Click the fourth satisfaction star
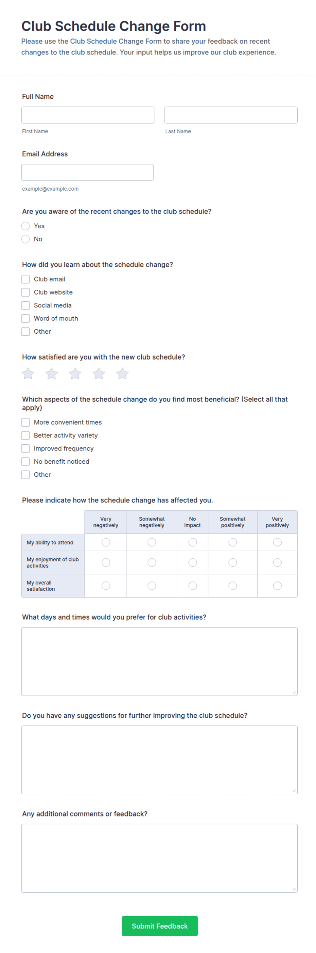316x953 pixels. [x=99, y=374]
